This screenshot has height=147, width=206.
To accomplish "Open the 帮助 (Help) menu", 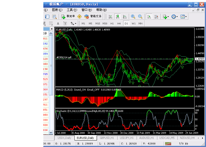I will click(x=101, y=10).
